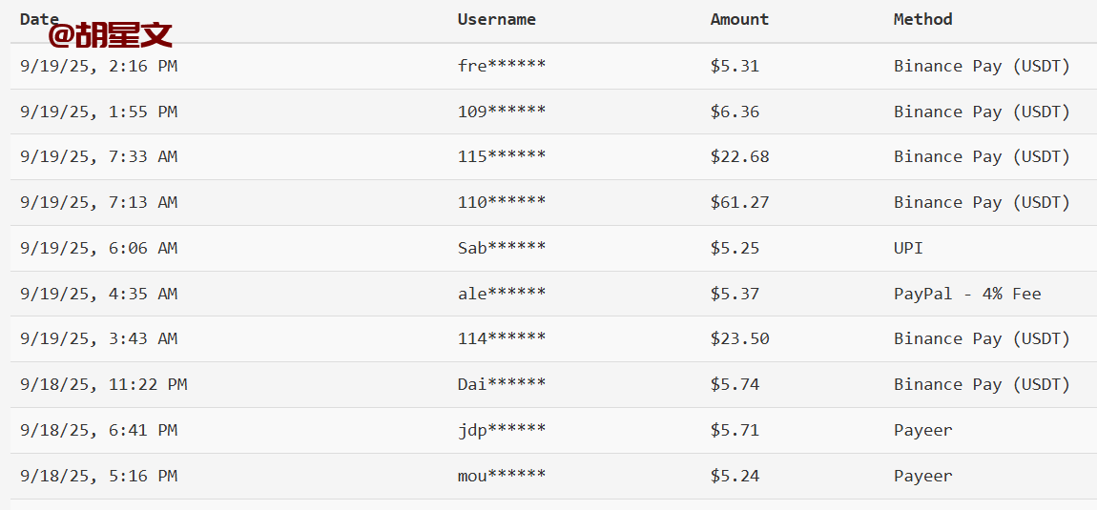Click the Username column header
The height and width of the screenshot is (510, 1097).
pos(496,19)
